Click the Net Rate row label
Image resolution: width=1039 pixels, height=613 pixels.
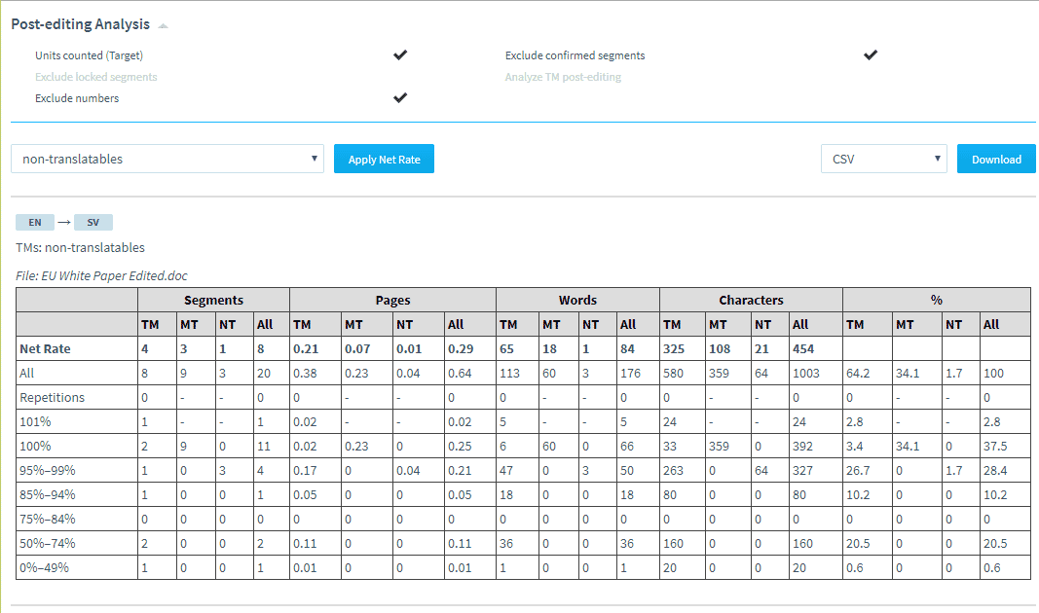pos(45,349)
